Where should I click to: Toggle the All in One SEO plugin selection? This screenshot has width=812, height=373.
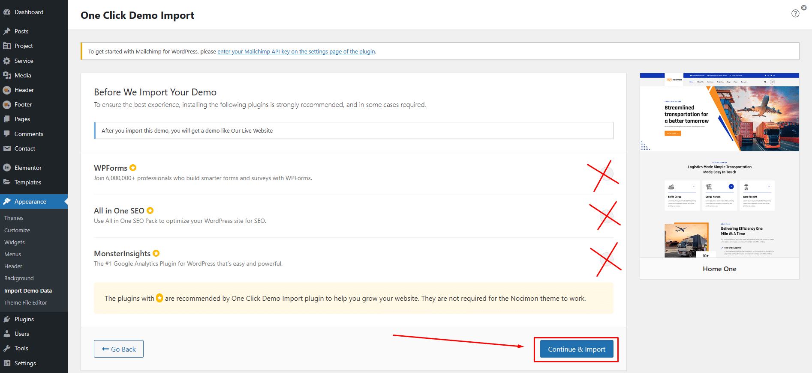coord(606,216)
